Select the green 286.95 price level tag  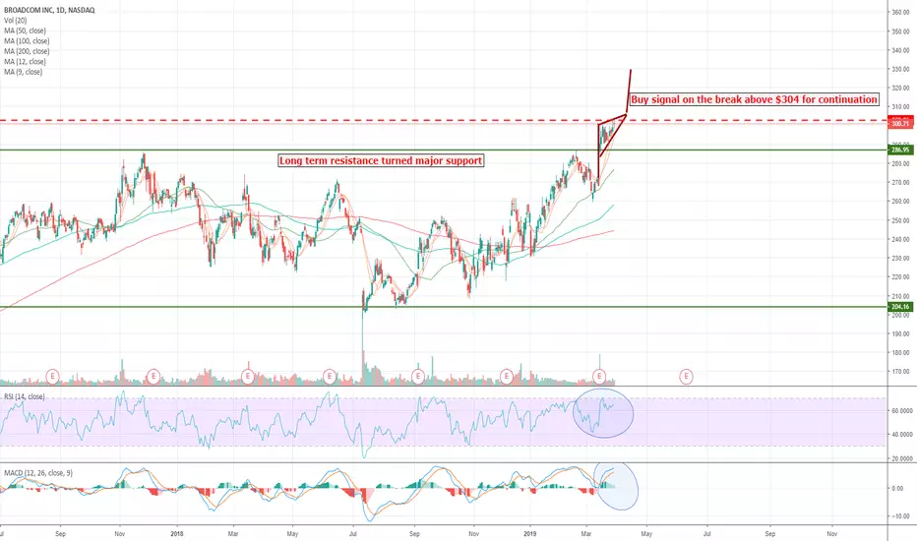pos(900,150)
